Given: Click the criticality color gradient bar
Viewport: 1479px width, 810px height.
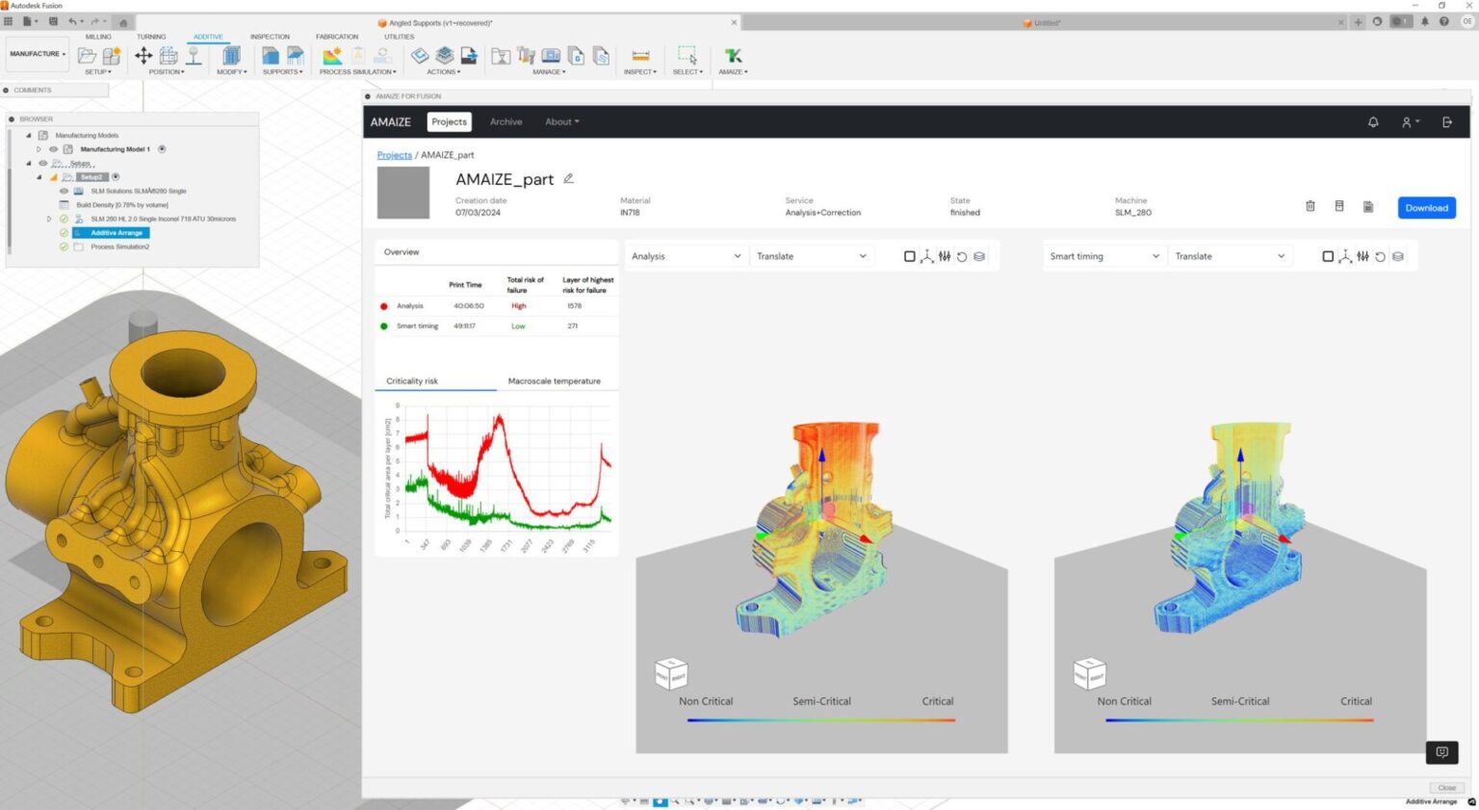Looking at the screenshot, I should click(821, 719).
